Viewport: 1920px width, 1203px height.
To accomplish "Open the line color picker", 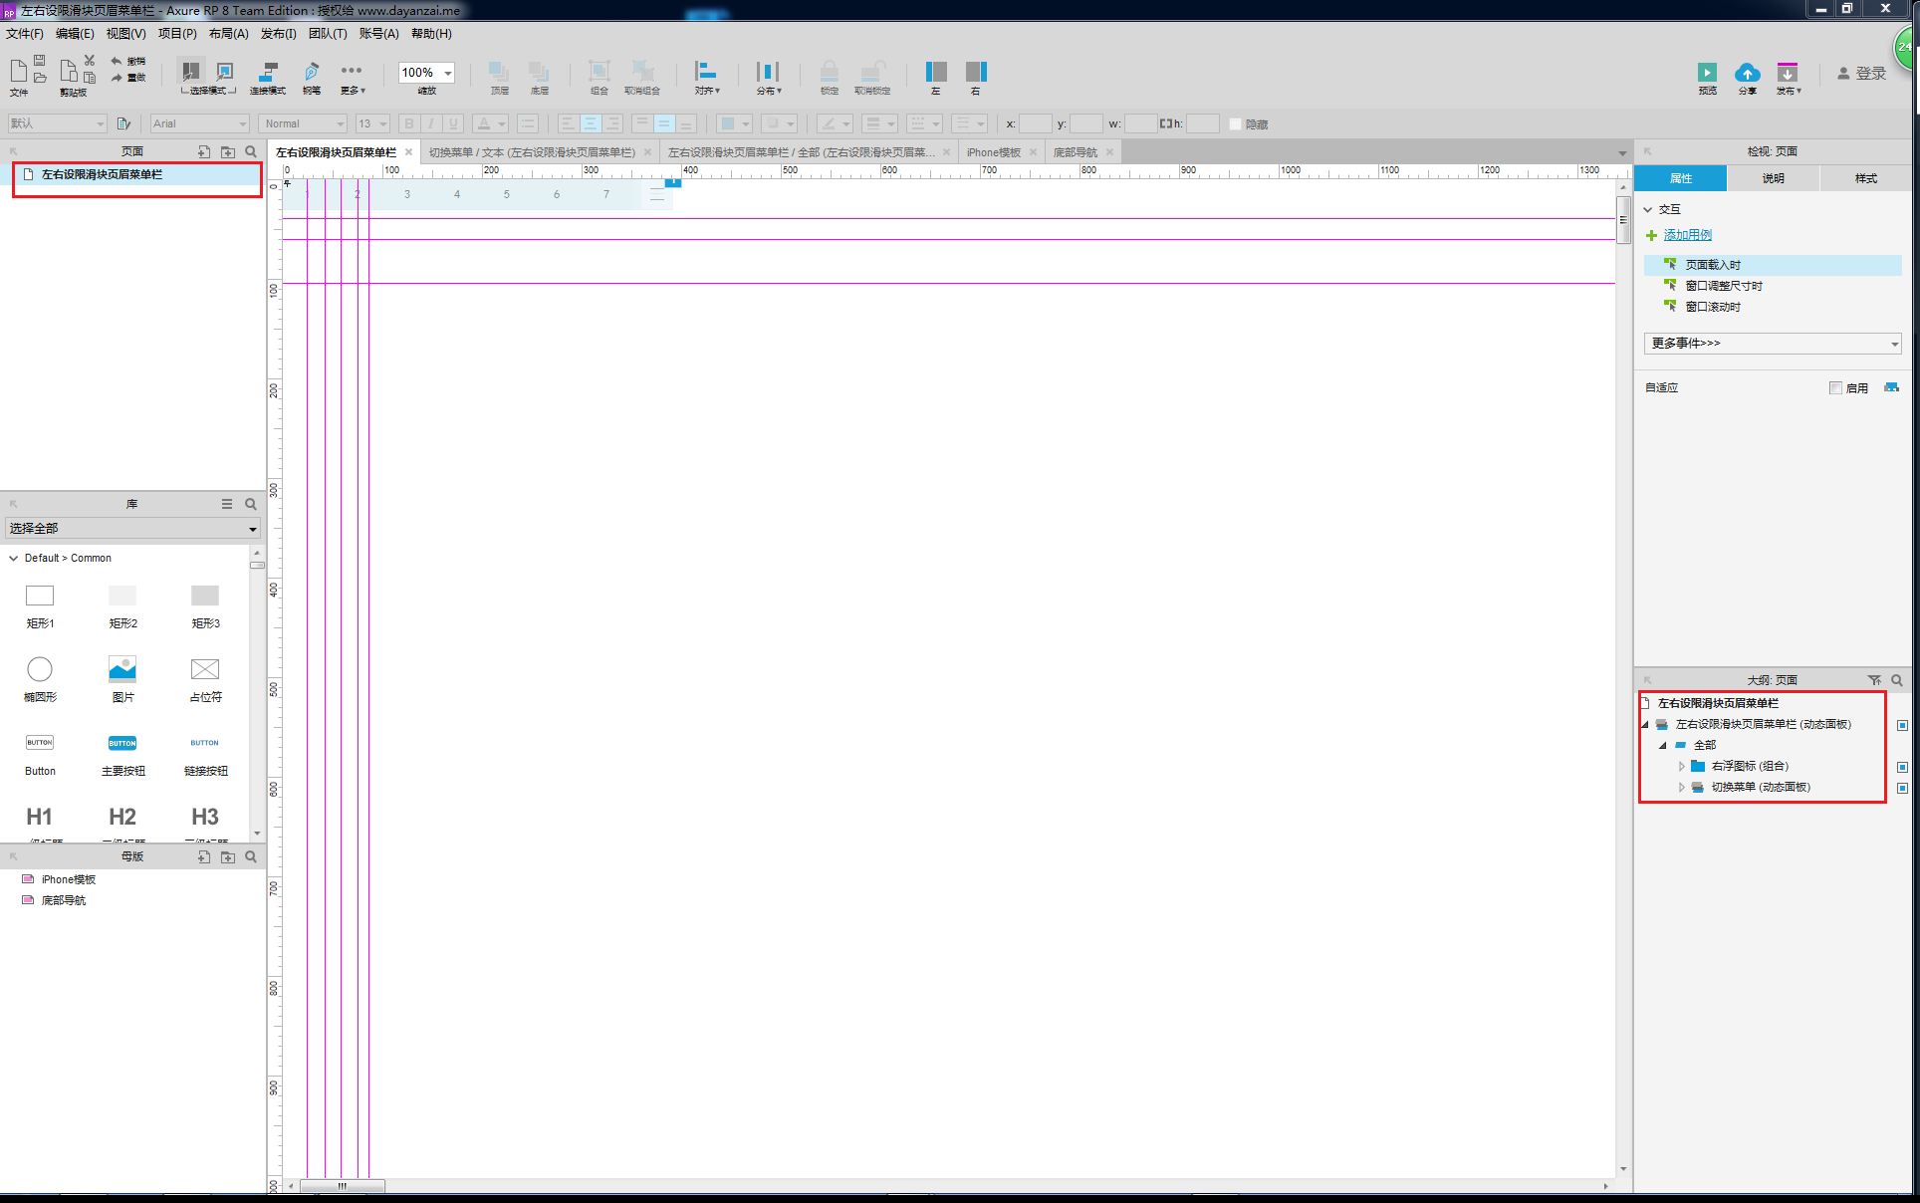I will pos(834,123).
